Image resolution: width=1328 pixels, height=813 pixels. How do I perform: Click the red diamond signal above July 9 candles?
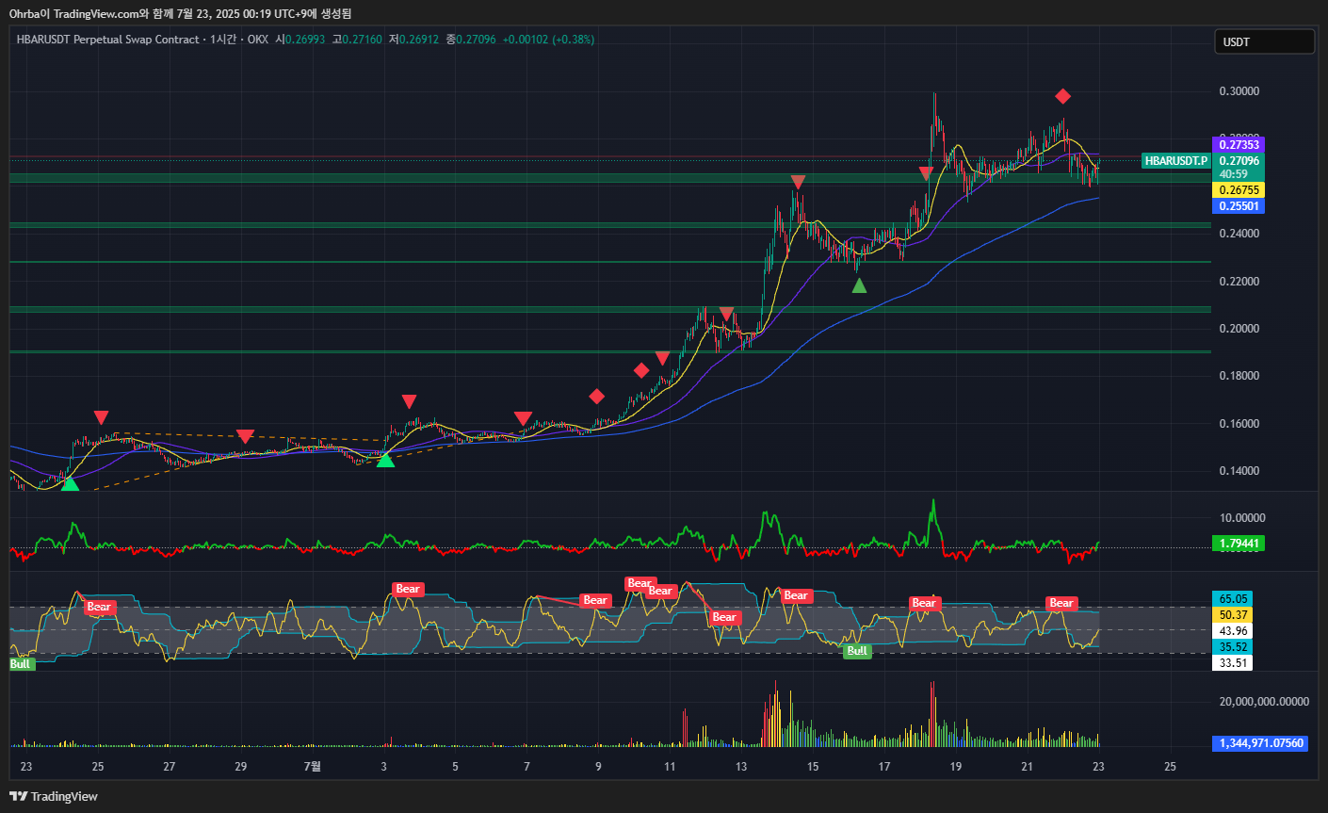[x=596, y=396]
